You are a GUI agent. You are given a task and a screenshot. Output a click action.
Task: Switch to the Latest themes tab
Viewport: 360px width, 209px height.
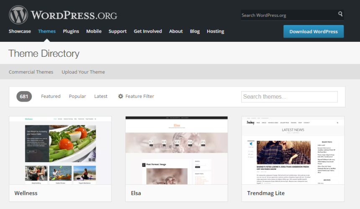tap(101, 96)
